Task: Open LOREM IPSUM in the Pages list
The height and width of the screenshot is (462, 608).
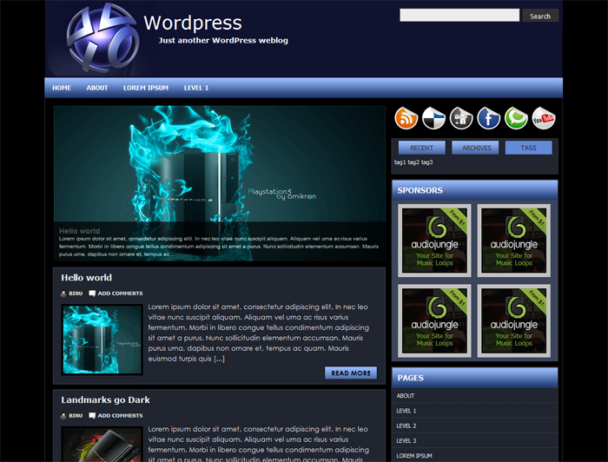Action: (414, 456)
